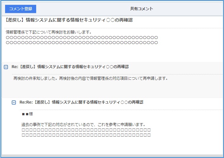Click the コメント登録 button

point(21,9)
